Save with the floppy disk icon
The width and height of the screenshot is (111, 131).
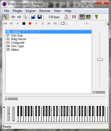point(40,17)
